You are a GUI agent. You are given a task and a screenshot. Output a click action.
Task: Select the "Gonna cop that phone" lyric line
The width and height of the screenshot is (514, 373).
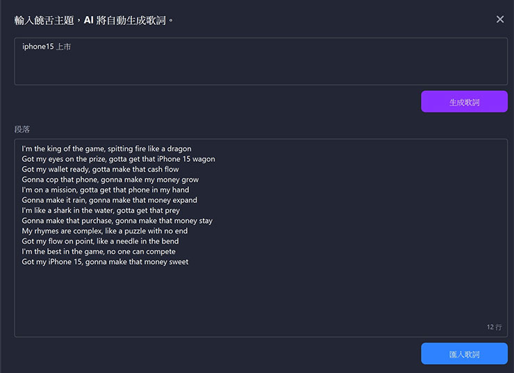click(x=110, y=180)
